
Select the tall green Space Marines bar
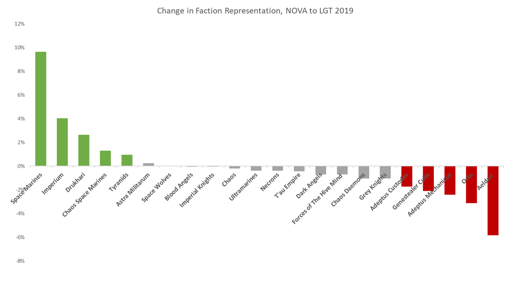pos(41,109)
